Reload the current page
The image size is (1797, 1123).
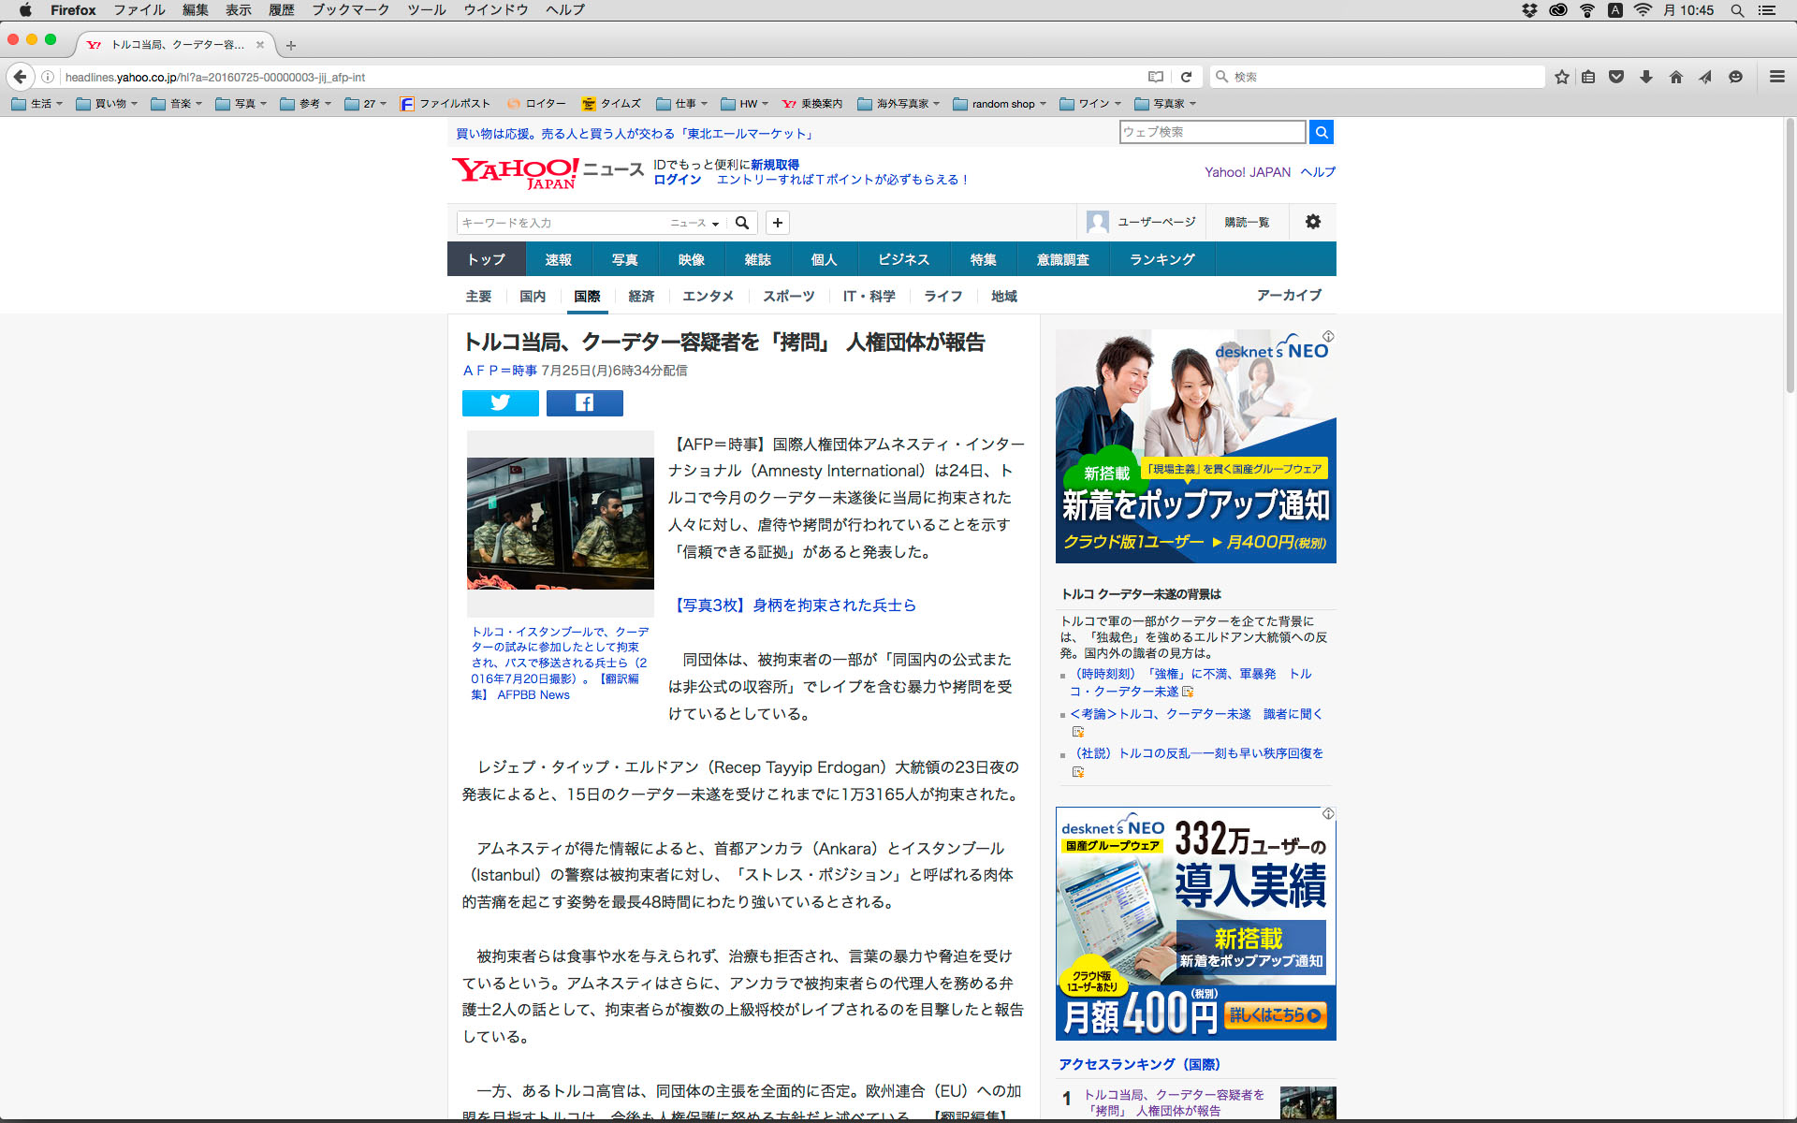[1186, 77]
